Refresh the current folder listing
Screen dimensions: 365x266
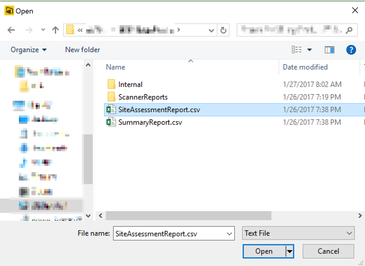click(223, 30)
